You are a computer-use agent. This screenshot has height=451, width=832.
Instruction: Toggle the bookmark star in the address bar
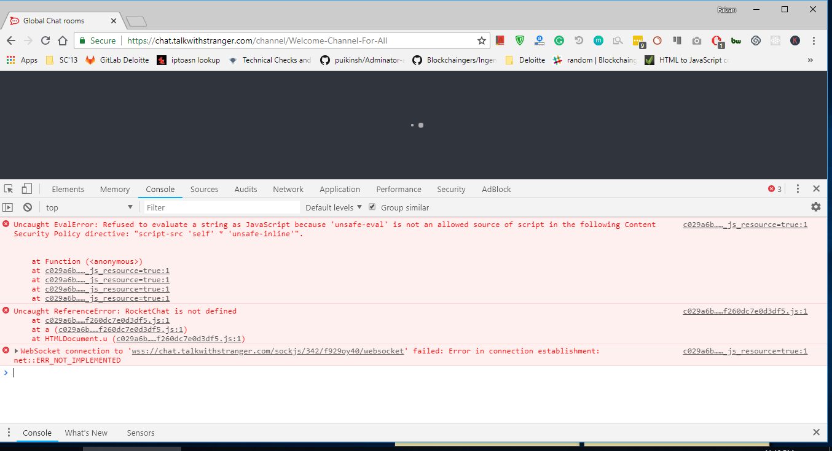[x=481, y=40]
